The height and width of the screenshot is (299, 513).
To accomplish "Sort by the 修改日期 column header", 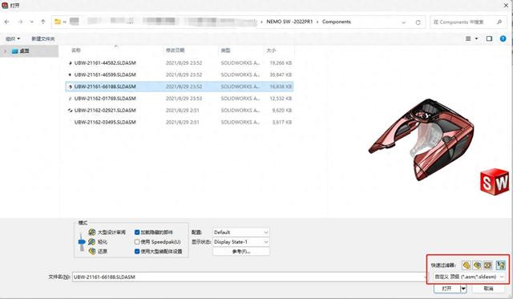I will 176,50.
